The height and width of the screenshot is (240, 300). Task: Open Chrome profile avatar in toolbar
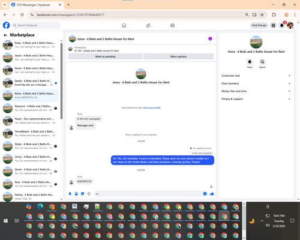point(286,14)
